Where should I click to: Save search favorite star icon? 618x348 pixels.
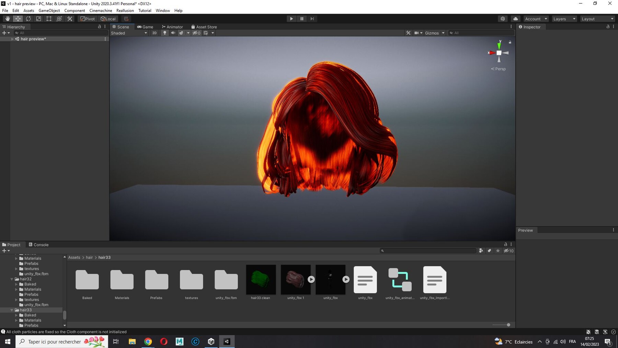pos(498,251)
